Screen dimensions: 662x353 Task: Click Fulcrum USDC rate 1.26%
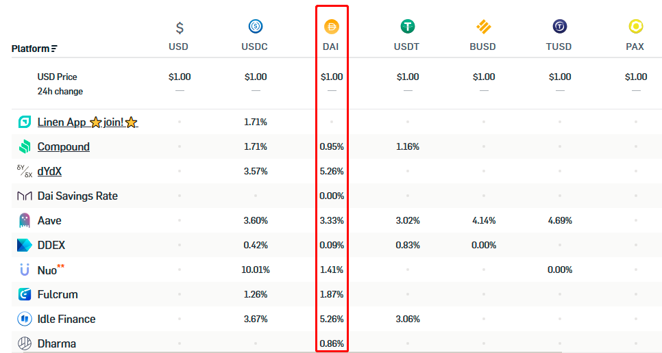point(256,294)
